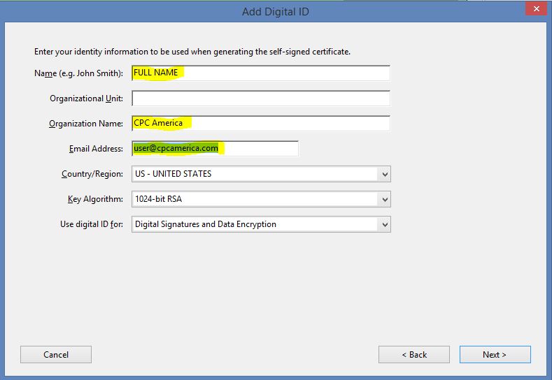552x380 pixels.
Task: Click the Cancel button
Action: pyautogui.click(x=56, y=354)
